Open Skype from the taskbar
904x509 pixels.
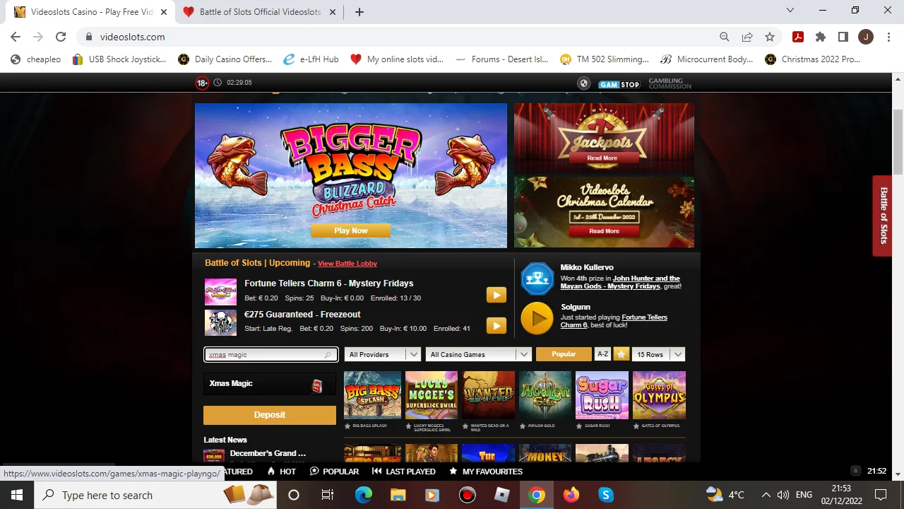pyautogui.click(x=606, y=495)
